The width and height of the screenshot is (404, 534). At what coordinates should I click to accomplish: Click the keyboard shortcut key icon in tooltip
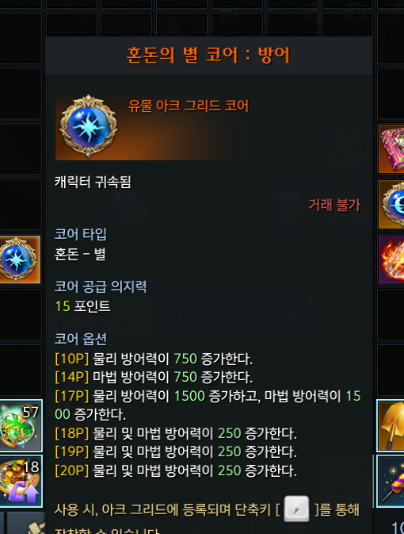[x=296, y=509]
